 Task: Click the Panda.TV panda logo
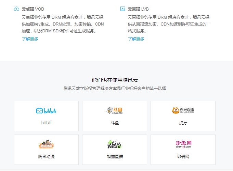tap(115, 144)
